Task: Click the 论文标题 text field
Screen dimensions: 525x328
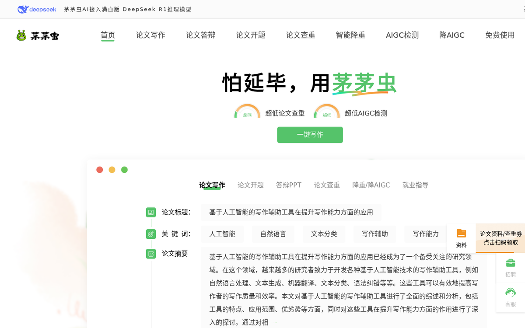Action: tap(291, 212)
